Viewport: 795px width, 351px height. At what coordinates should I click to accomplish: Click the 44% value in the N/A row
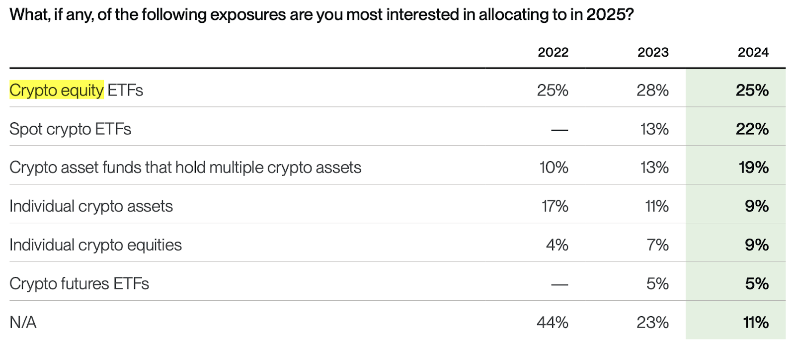(553, 323)
